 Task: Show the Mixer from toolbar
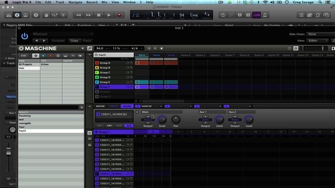[54, 15]
